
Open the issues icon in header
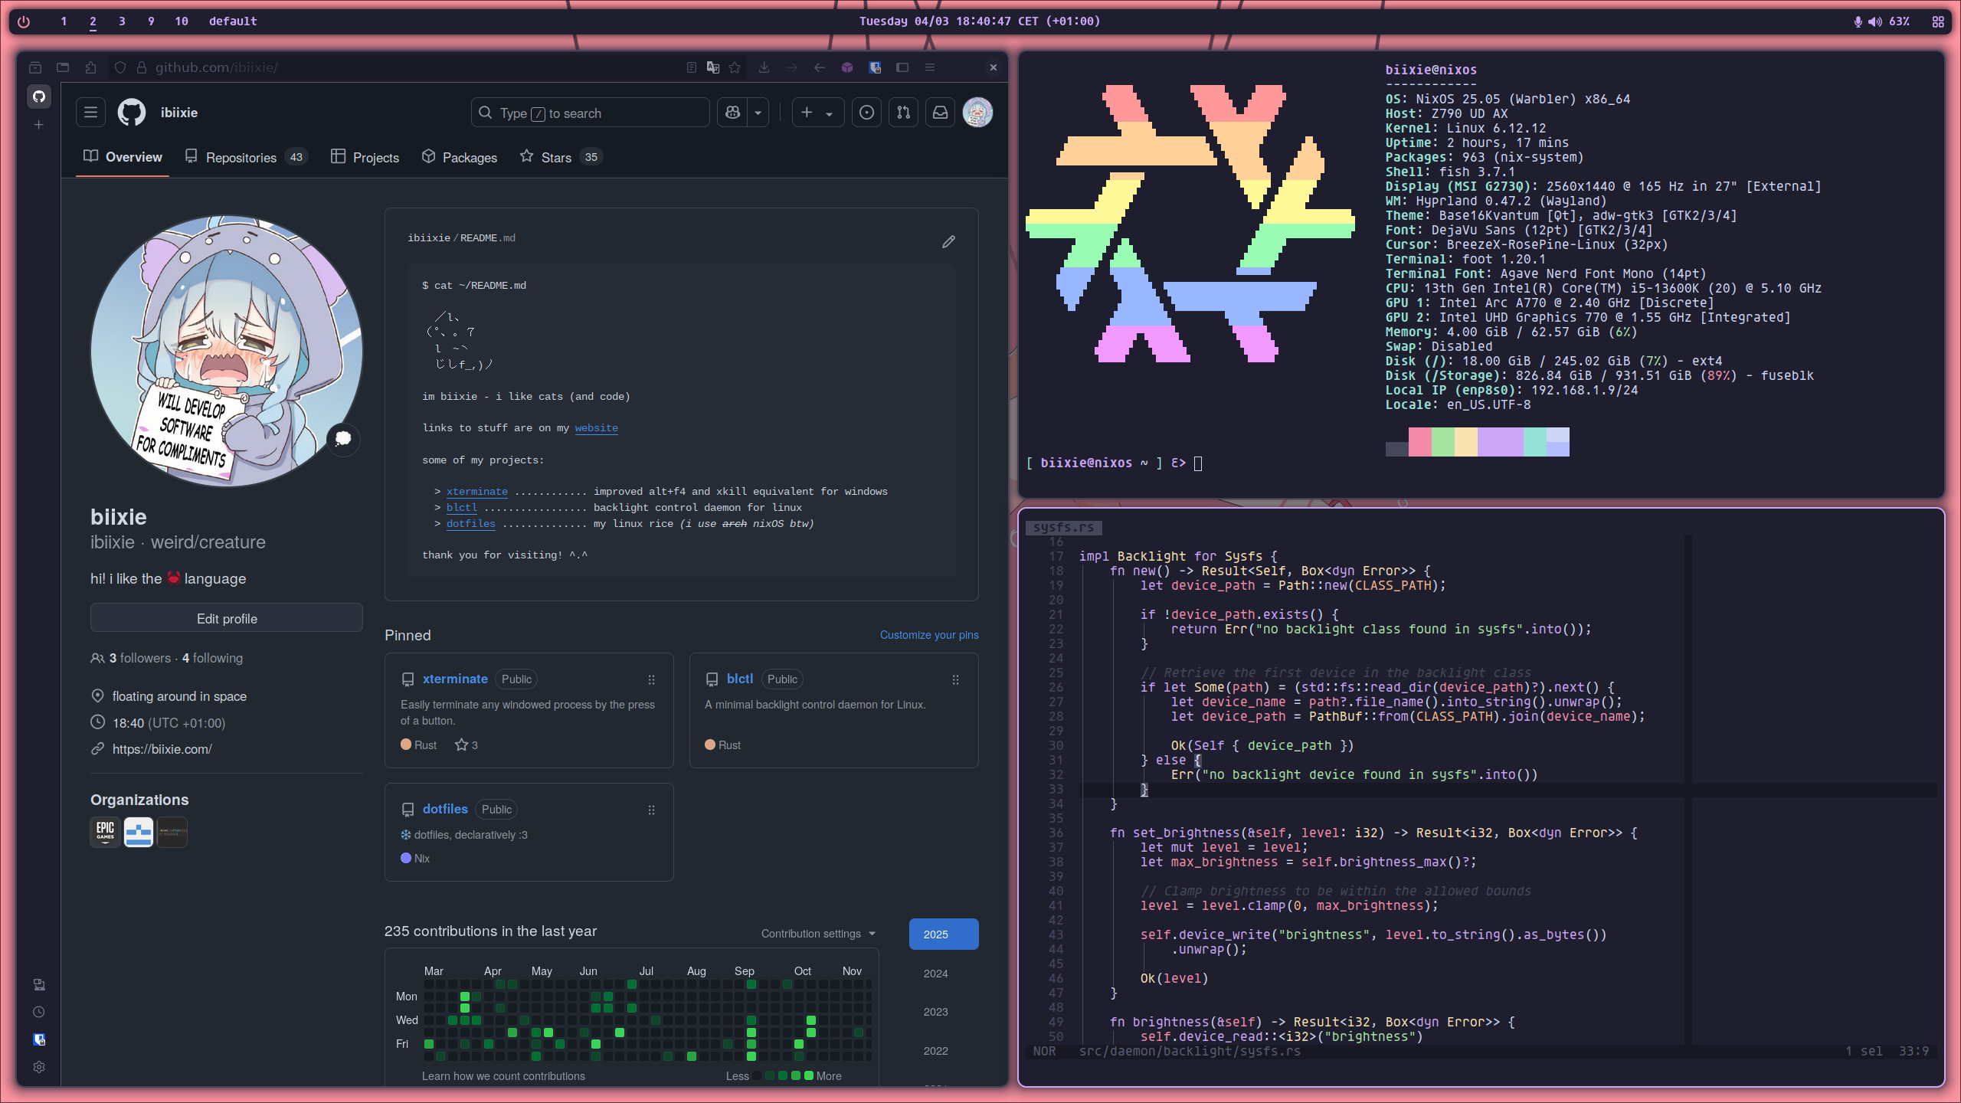(866, 113)
